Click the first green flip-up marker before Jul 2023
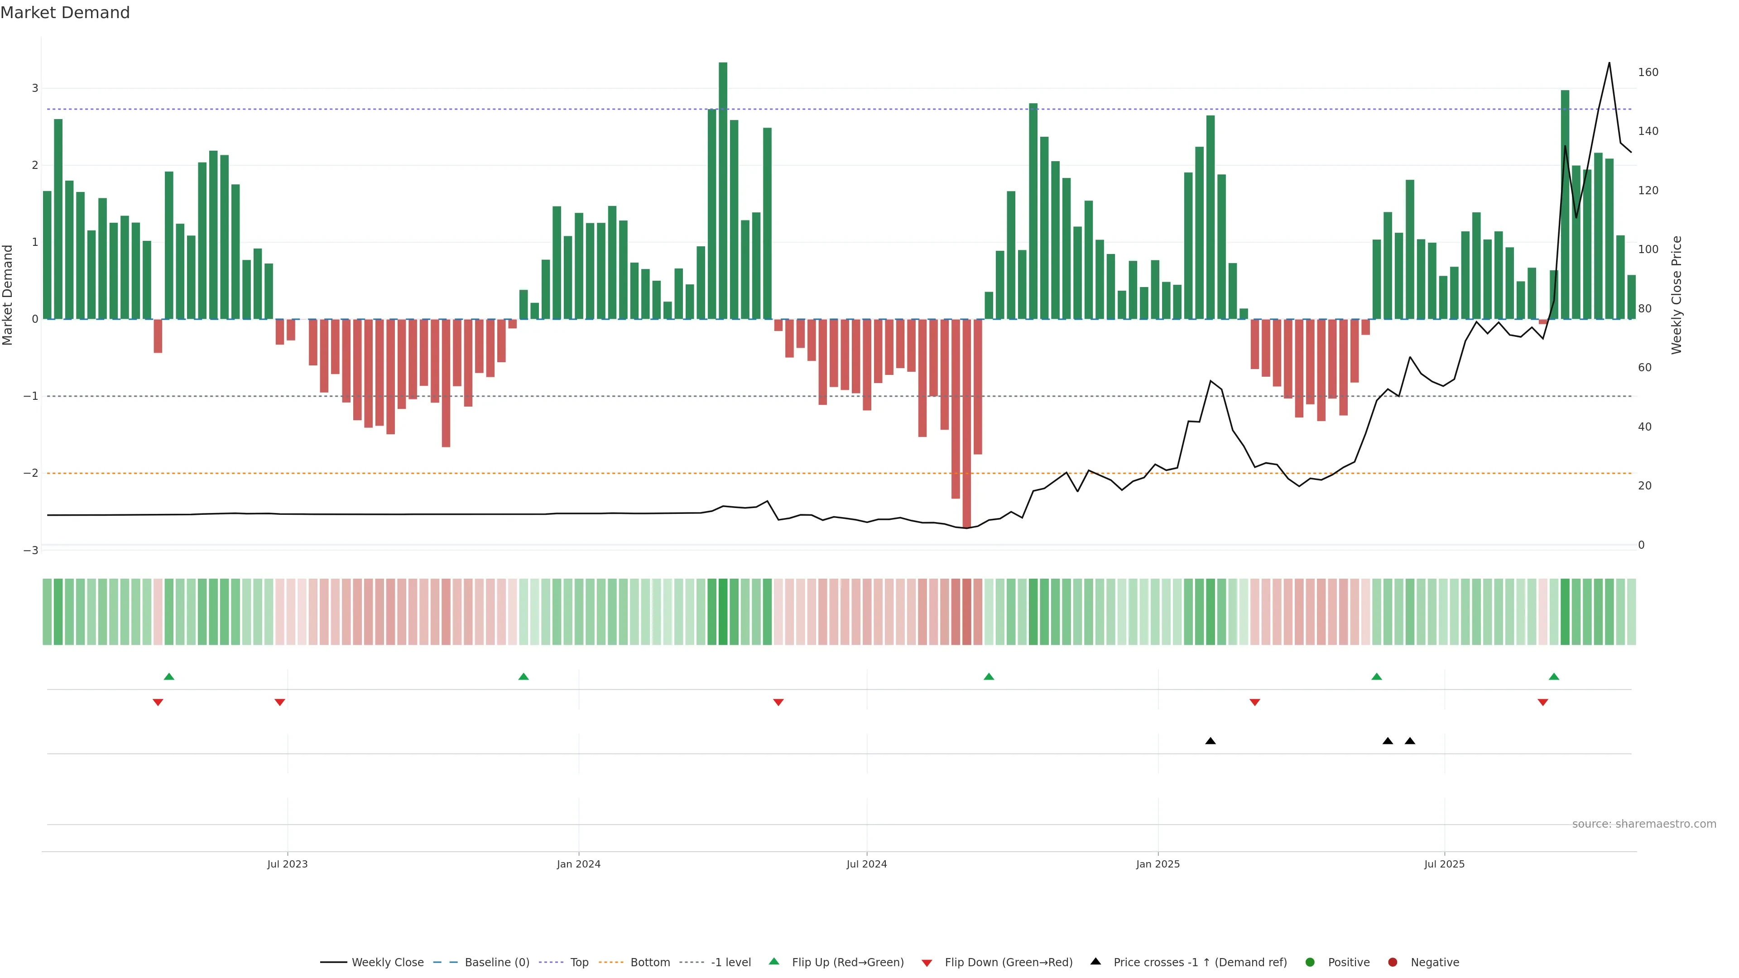This screenshot has height=978, width=1739. point(169,676)
